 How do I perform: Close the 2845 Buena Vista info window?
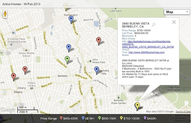coord(174,22)
